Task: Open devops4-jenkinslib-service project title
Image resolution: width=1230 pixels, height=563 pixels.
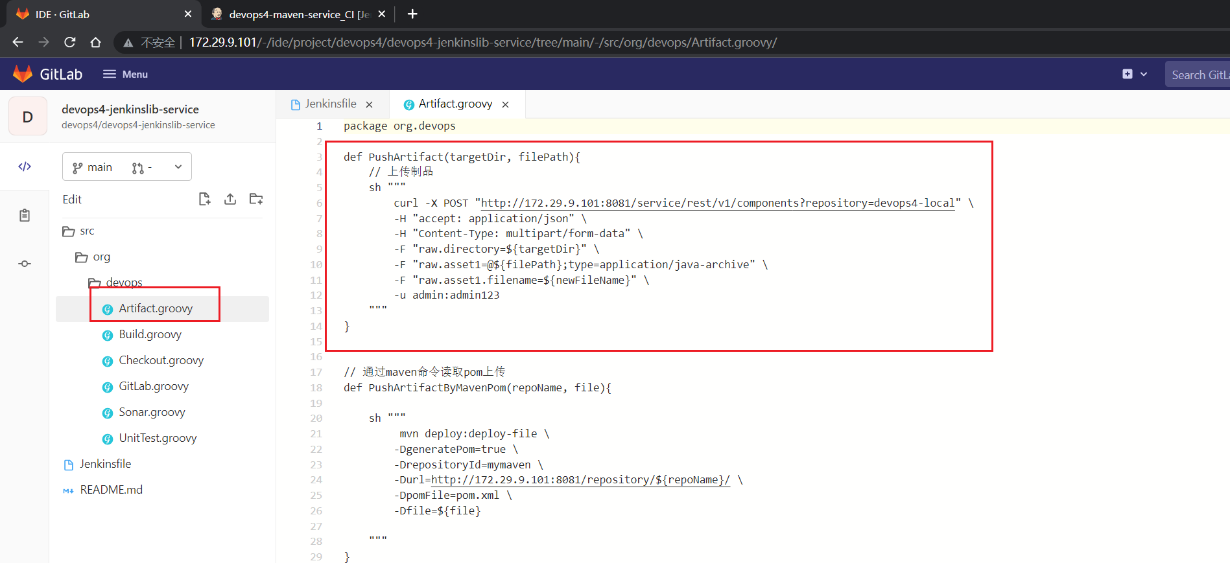Action: point(130,109)
